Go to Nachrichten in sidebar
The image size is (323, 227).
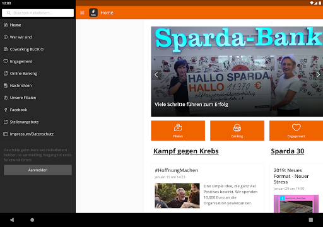pyautogui.click(x=38, y=86)
